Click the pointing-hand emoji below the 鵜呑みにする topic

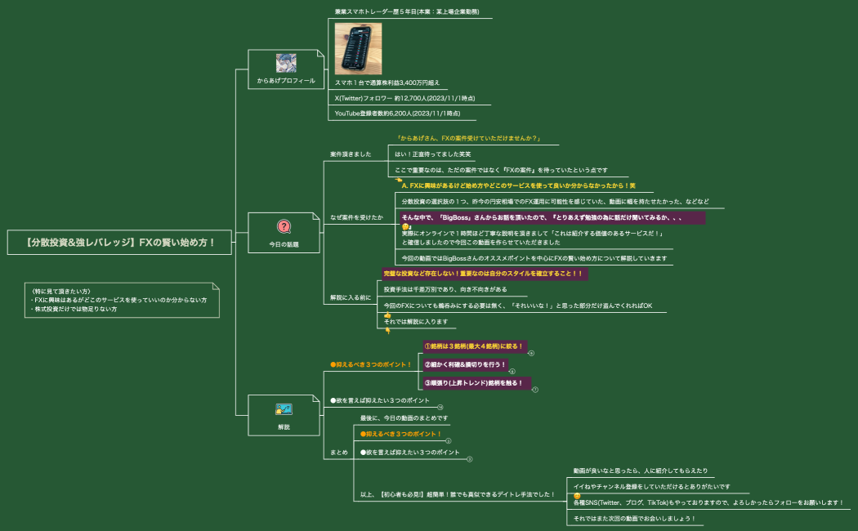(389, 315)
